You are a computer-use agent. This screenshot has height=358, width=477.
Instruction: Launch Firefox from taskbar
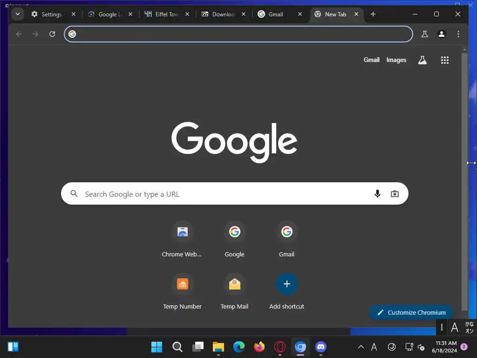259,347
